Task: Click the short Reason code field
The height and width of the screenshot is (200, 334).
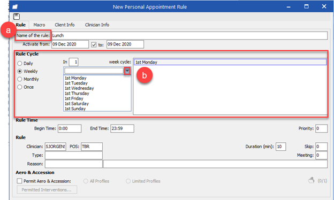Action: 74,164
